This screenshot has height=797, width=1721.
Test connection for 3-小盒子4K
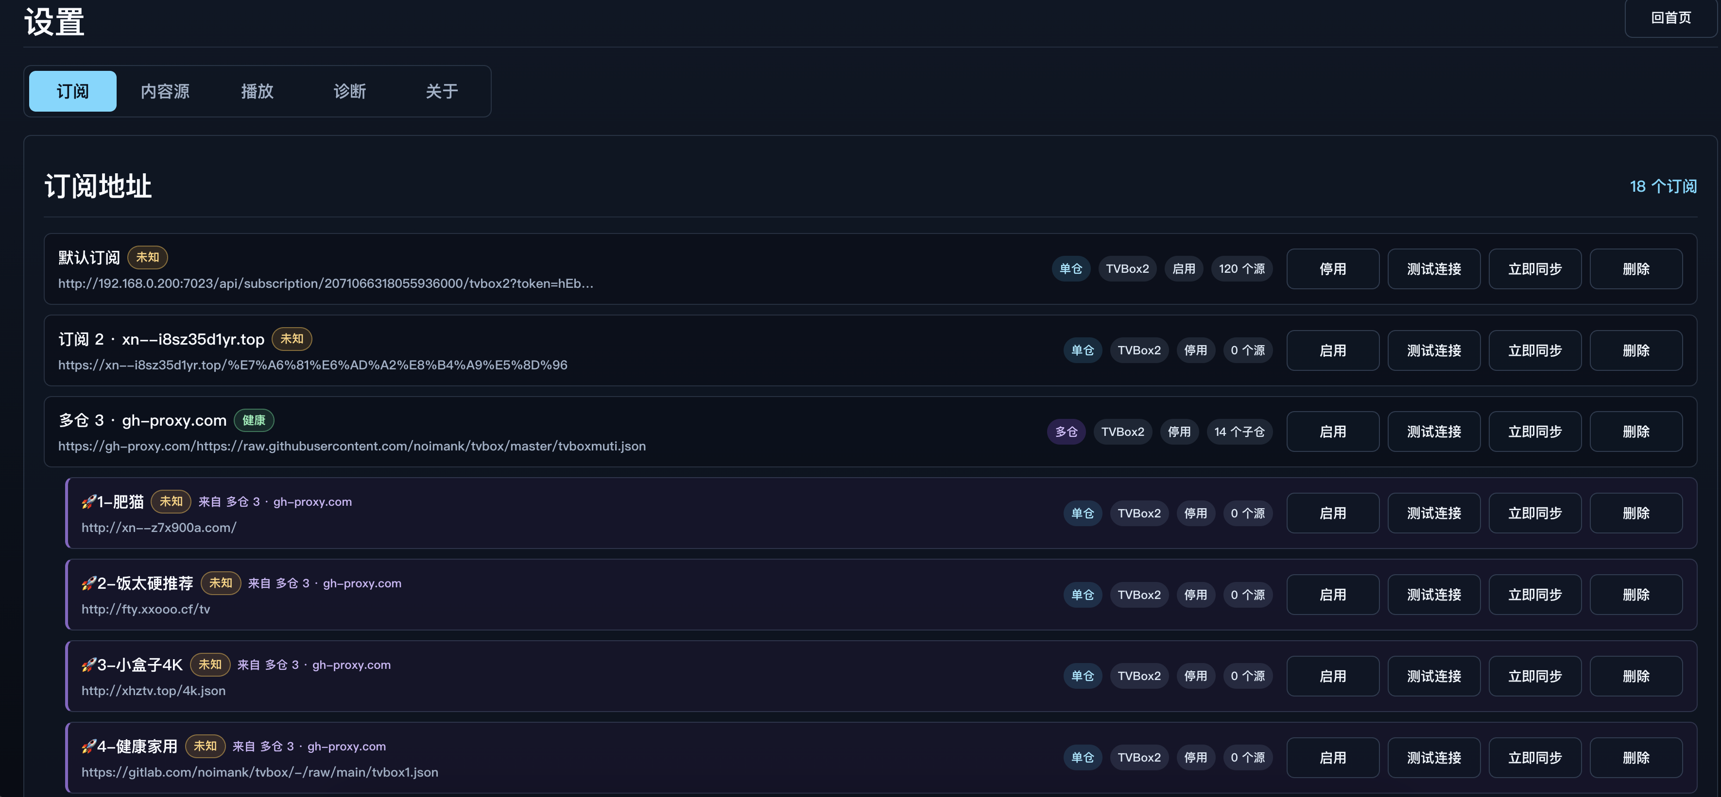(x=1434, y=676)
